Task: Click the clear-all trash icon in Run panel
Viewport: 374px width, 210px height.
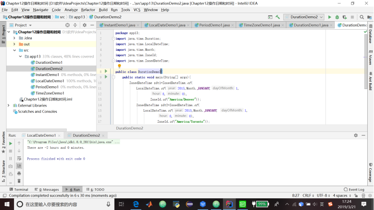Action: 19,181
